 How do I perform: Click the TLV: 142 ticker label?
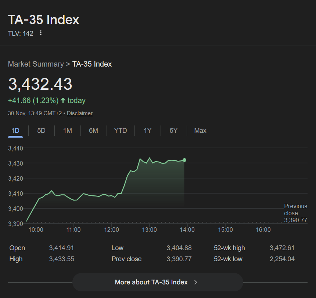click(21, 33)
